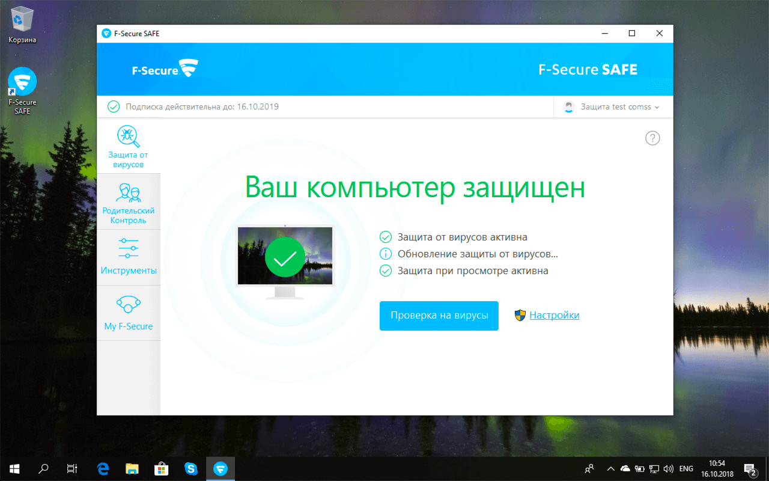This screenshot has height=481, width=769.
Task: Open the Windows notification center
Action: click(x=750, y=468)
